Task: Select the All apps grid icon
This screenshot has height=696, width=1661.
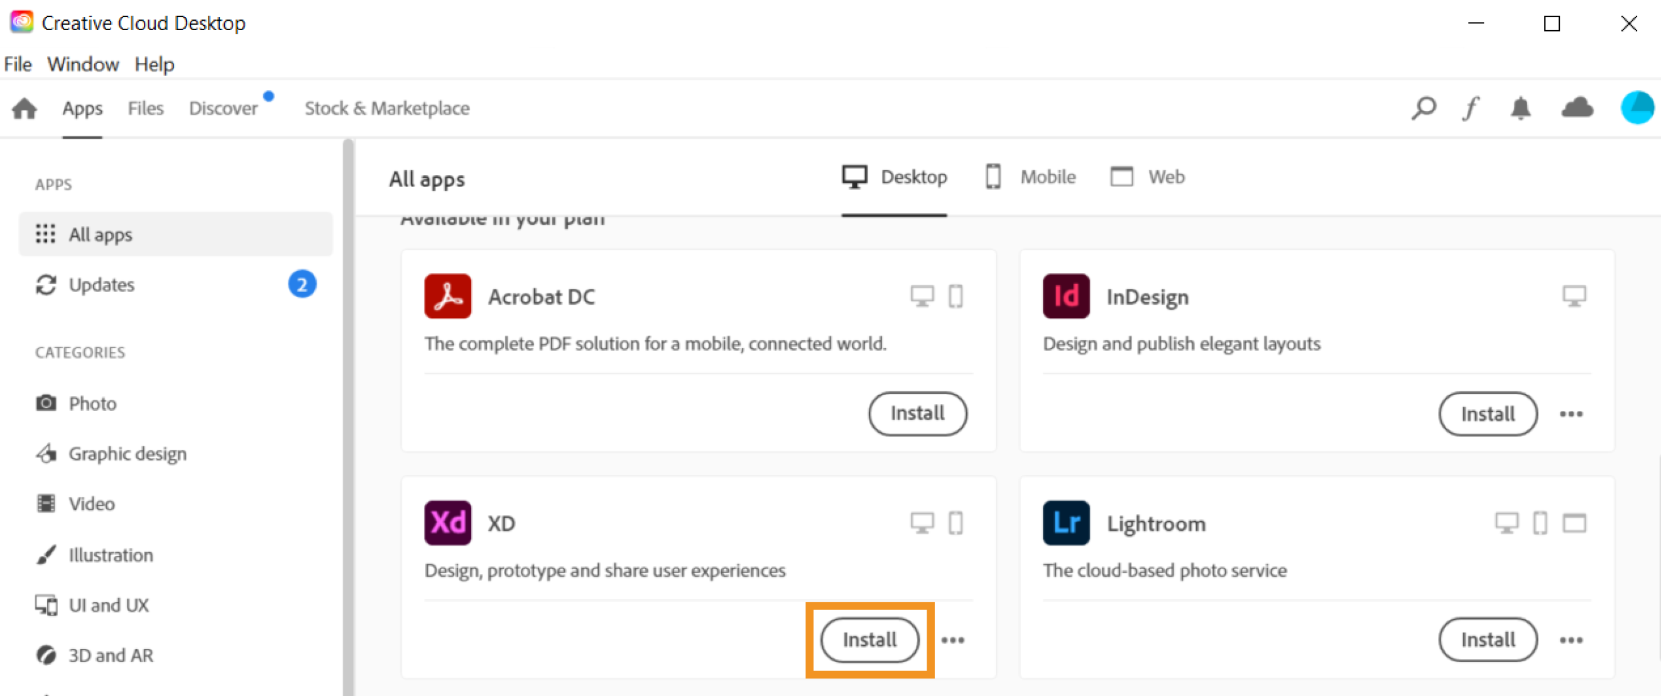Action: 45,234
